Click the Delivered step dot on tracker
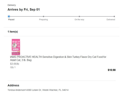 pyautogui.click(x=114, y=16)
